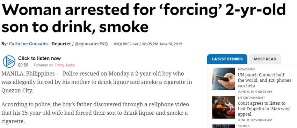The image size is (297, 128).
Task: Select the Latest Stories tab
Action: [x=227, y=59]
